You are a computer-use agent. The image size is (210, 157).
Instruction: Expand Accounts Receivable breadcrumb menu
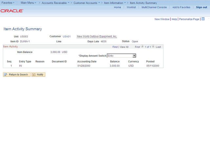(x=55, y=3)
